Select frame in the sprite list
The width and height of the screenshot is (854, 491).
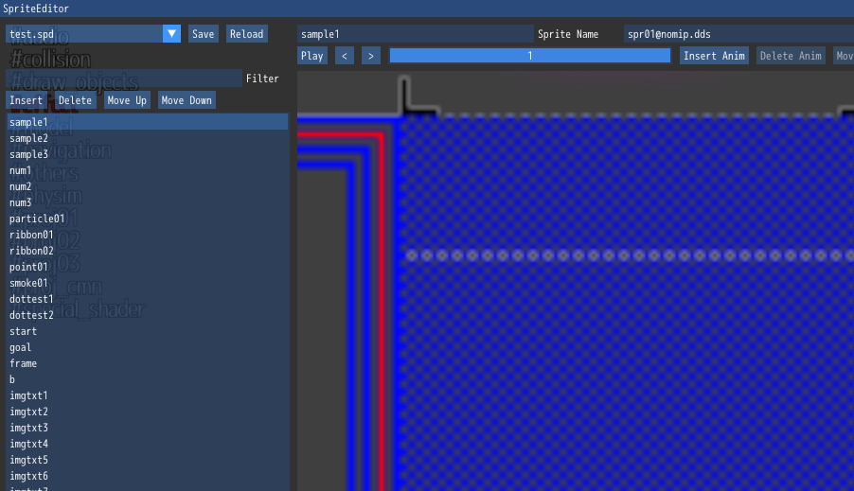click(147, 363)
